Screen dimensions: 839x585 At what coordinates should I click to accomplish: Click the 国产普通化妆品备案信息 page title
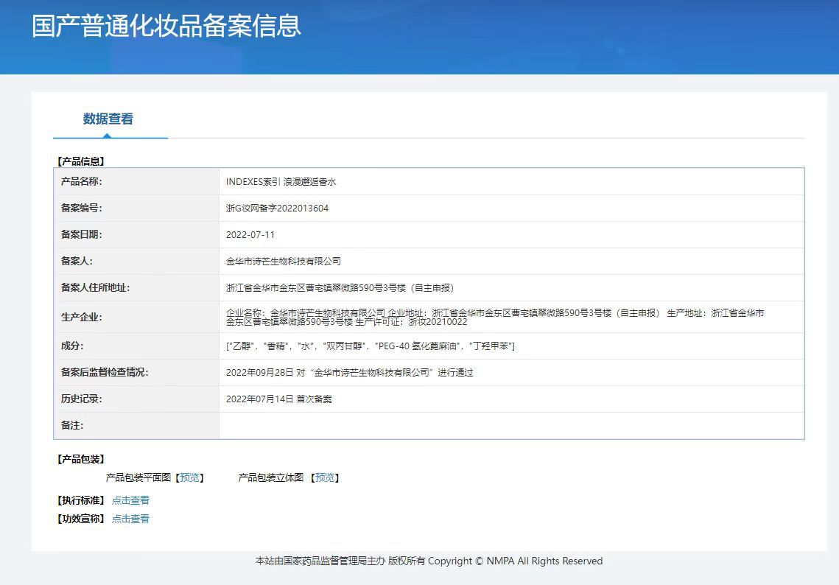166,26
